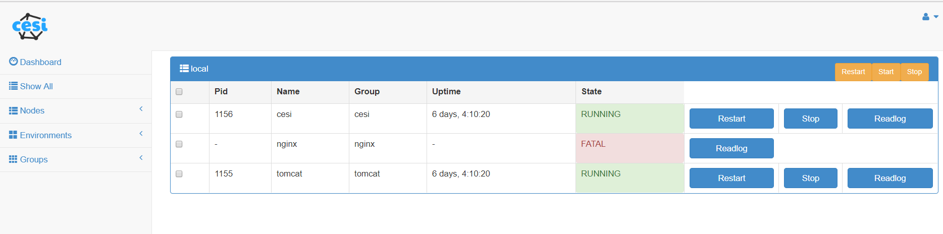Tick the tomcat process checkbox
Viewport: 943px width, 234px height.
(179, 174)
